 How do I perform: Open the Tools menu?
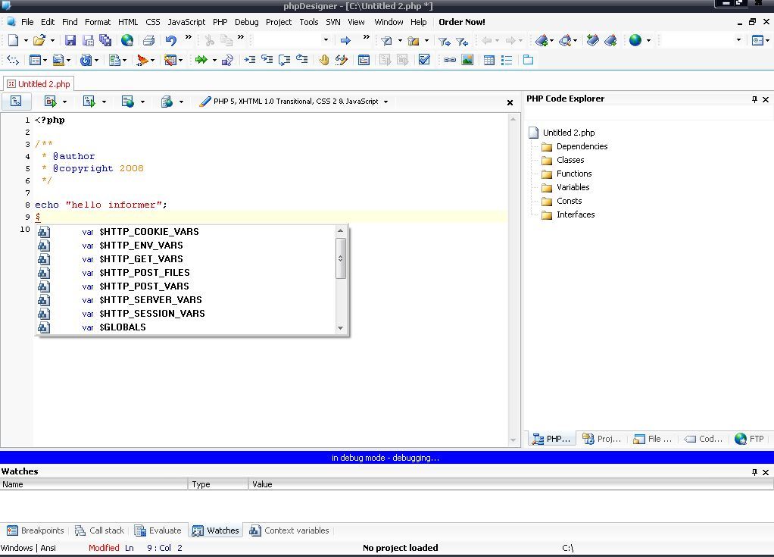click(309, 22)
